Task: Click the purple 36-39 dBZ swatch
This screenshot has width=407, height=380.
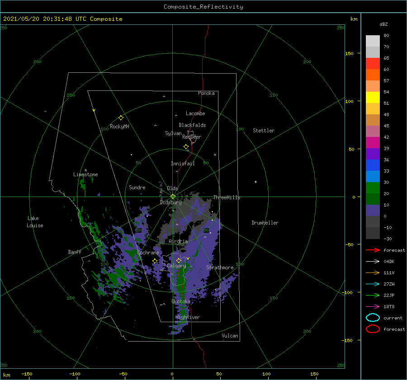Action: [x=373, y=154]
